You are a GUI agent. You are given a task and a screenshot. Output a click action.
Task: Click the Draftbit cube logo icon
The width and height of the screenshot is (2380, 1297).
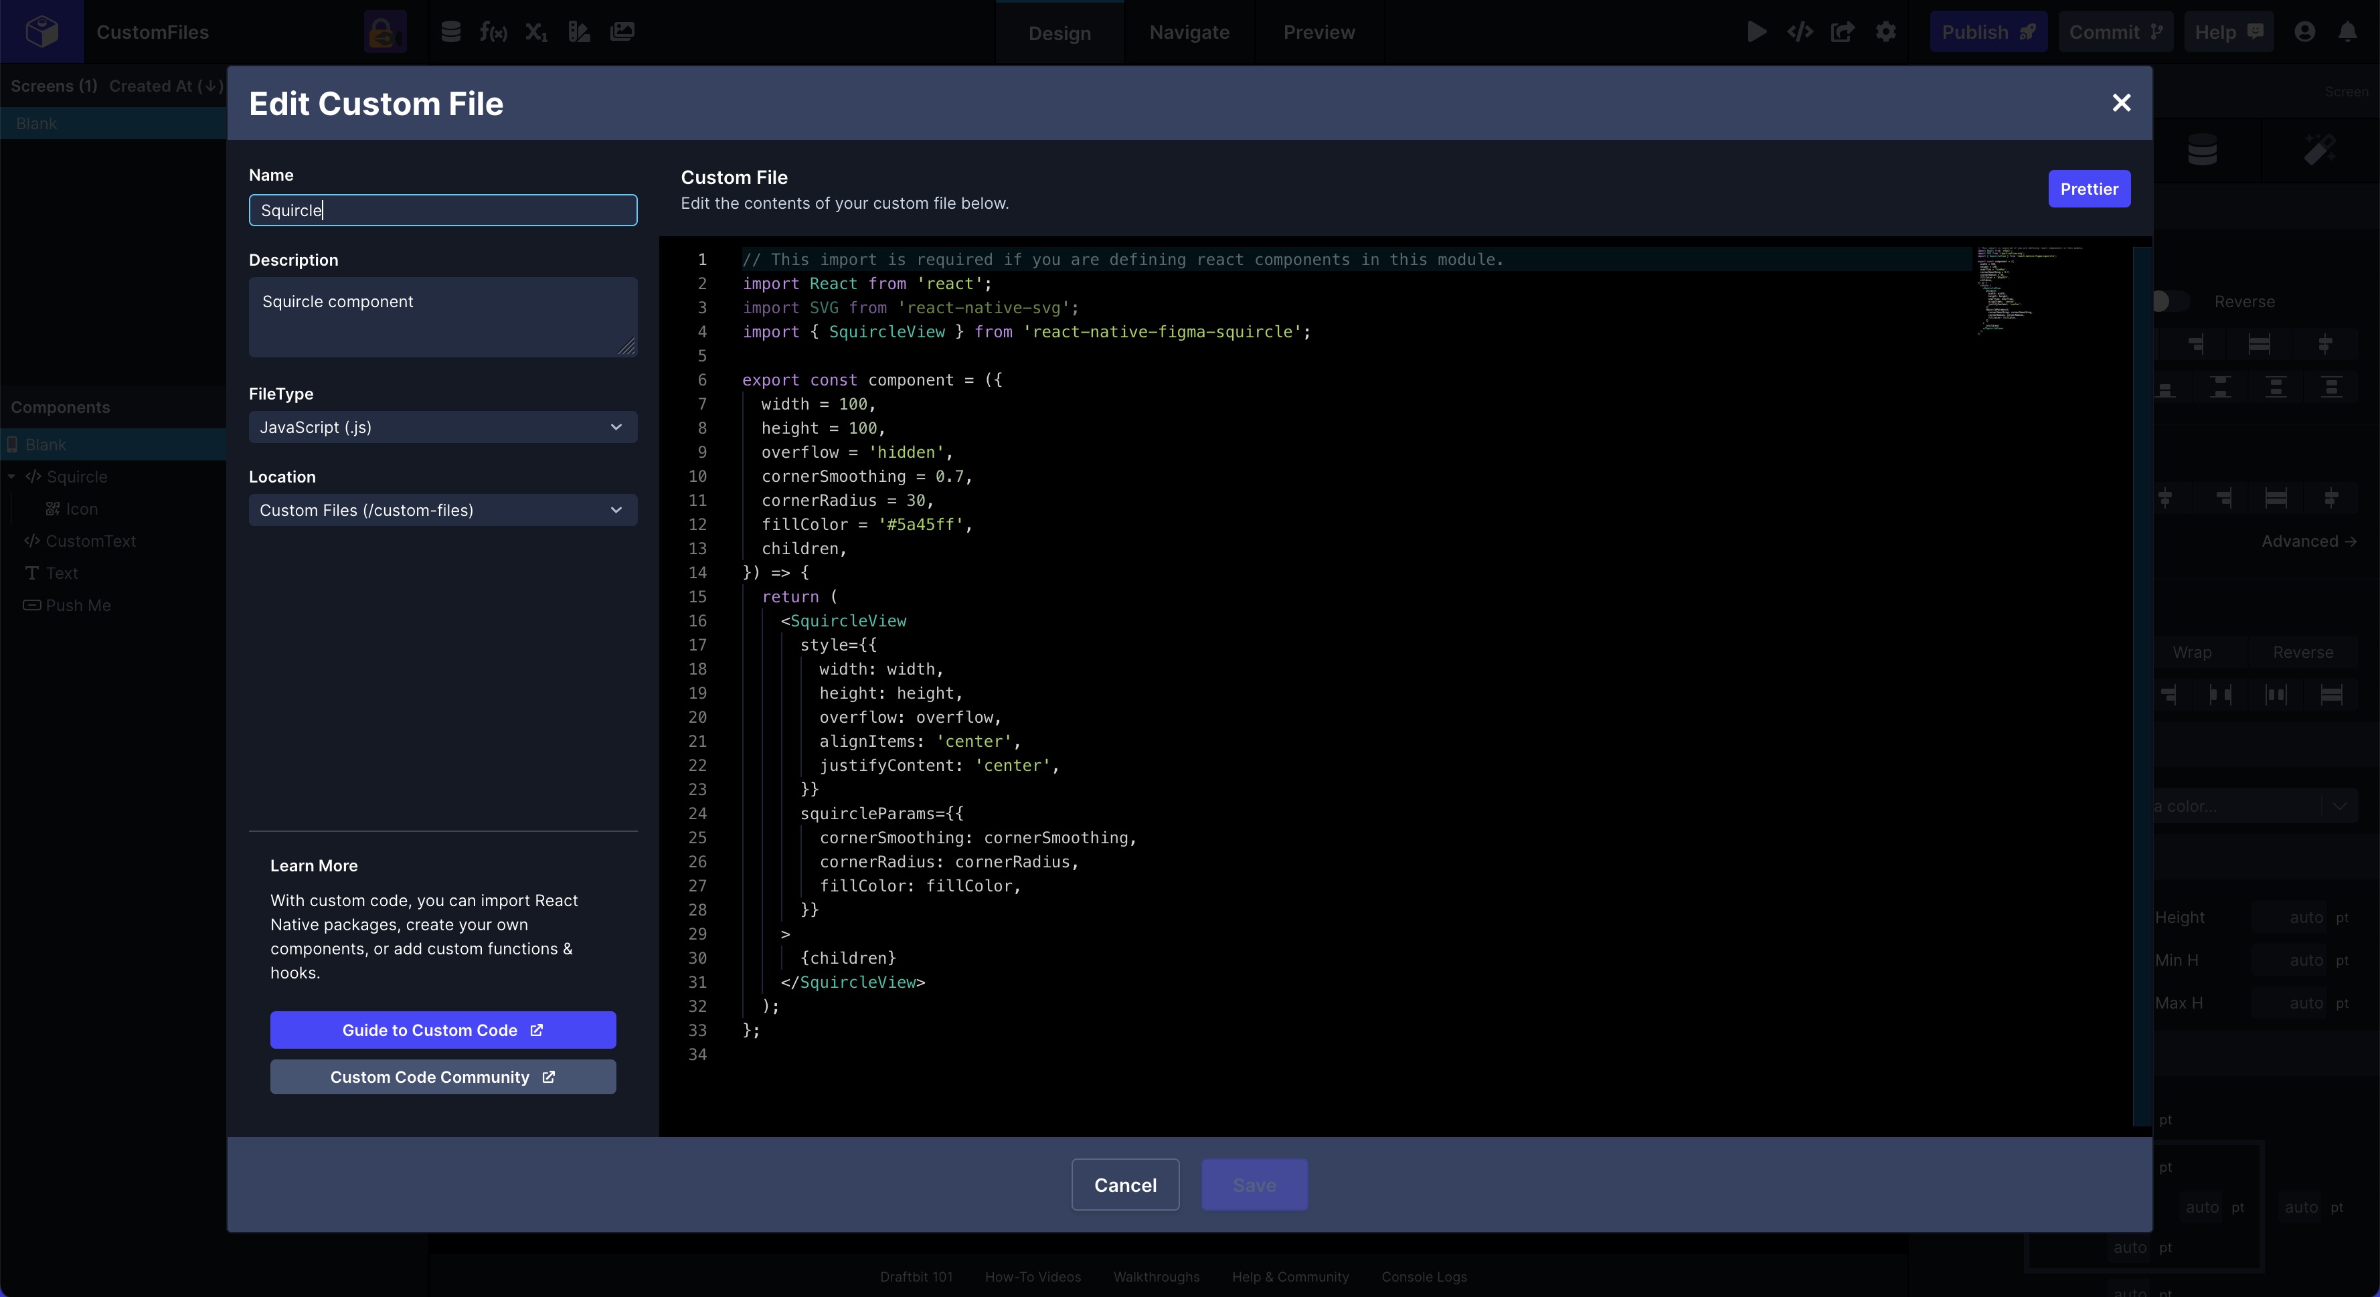pyautogui.click(x=41, y=31)
